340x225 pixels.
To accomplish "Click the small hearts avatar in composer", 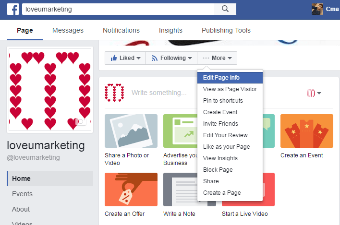I will (x=114, y=93).
